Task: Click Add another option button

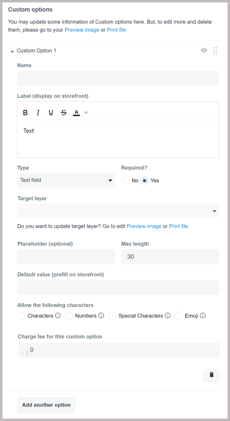Action: pos(46,405)
